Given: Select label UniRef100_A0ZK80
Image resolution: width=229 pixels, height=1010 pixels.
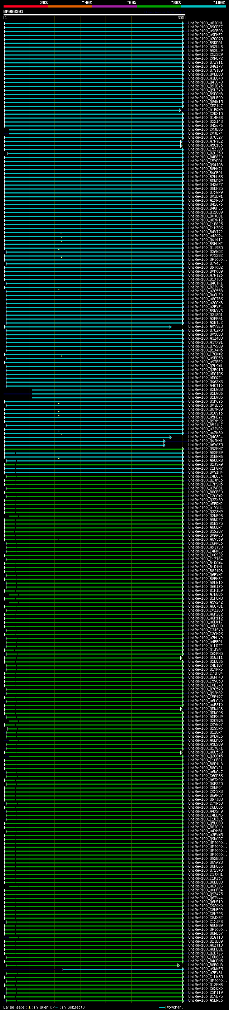Looking at the screenshot, I should 205,433.
